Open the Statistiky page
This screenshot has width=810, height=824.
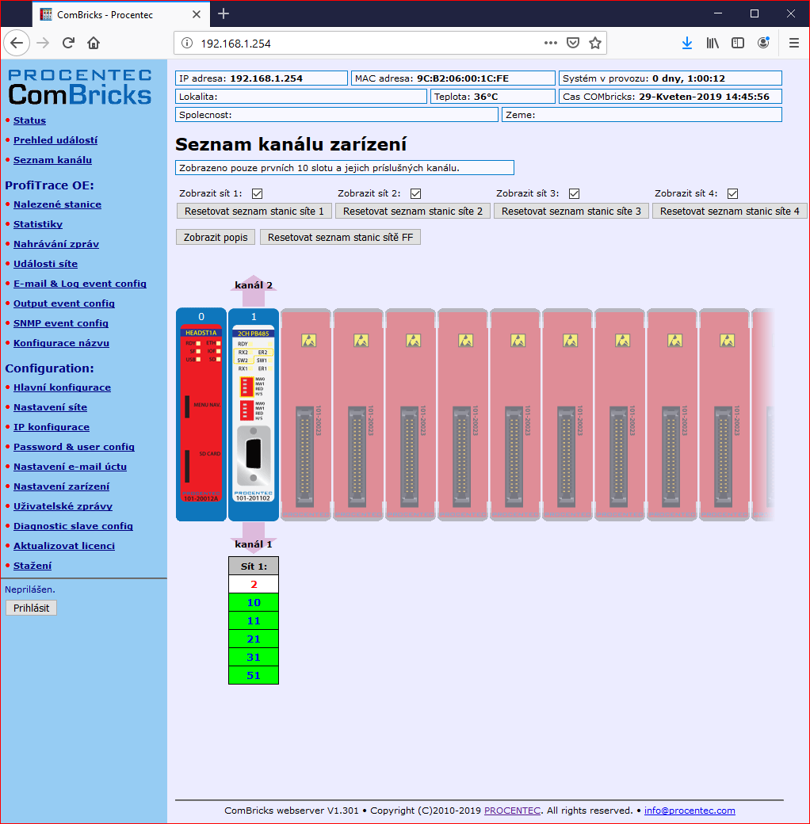[x=38, y=224]
